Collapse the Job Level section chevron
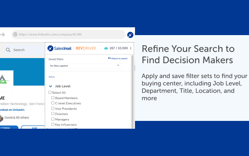The height and width of the screenshot is (156, 249). (51, 86)
